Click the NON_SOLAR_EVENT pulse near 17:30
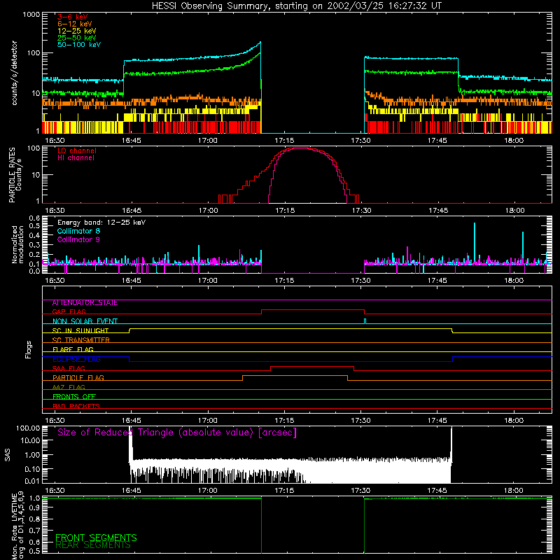Screen dimensions: 560x560 coord(365,321)
